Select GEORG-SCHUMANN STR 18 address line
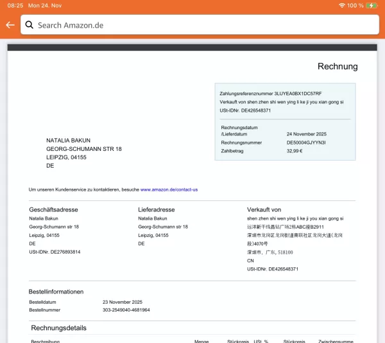Viewport: 385px width, 343px height. pos(84,149)
